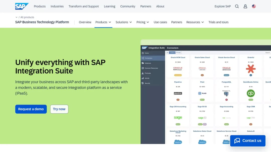Select Salesforce Marketing Cloud logo
This screenshot has width=271, height=152.
pos(178,142)
